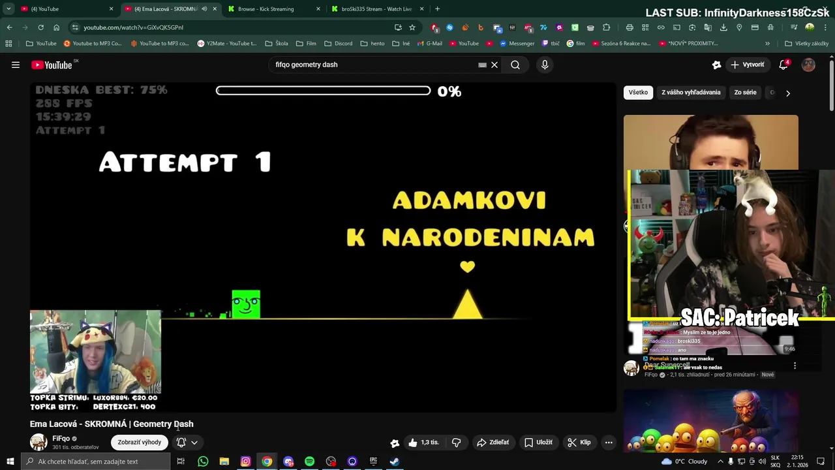Open the G-Mail bookmark
Viewport: 835px width, 470px height.
(429, 44)
